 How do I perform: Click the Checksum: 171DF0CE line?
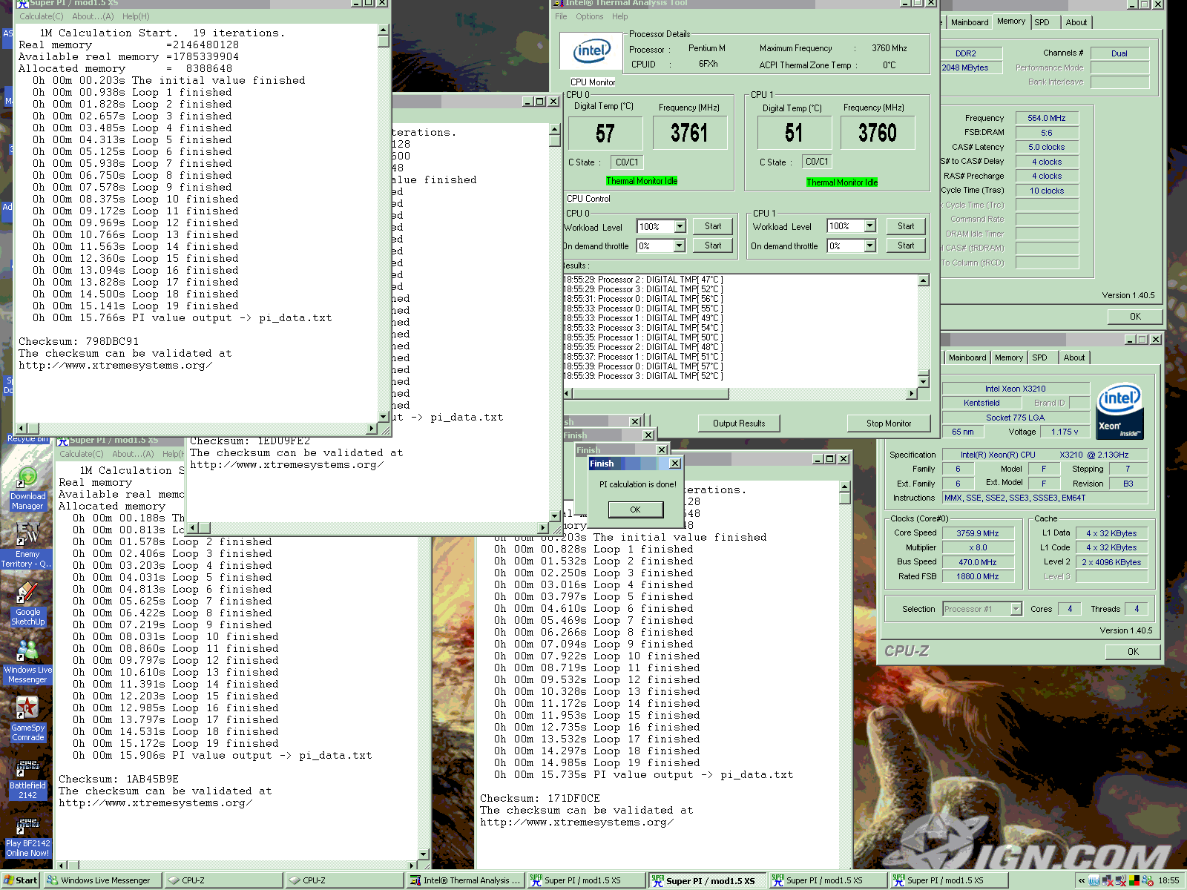click(540, 799)
